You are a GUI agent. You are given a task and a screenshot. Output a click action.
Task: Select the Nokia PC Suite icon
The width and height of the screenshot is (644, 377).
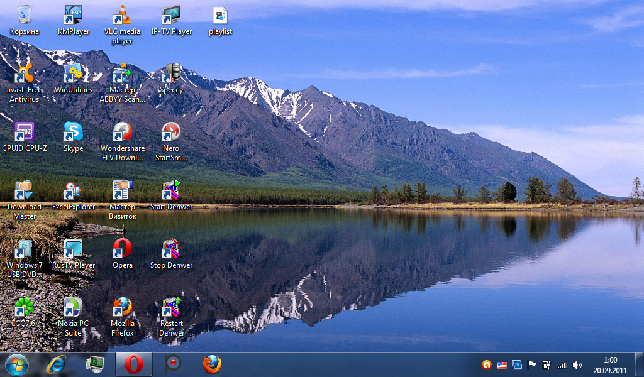coord(73,308)
